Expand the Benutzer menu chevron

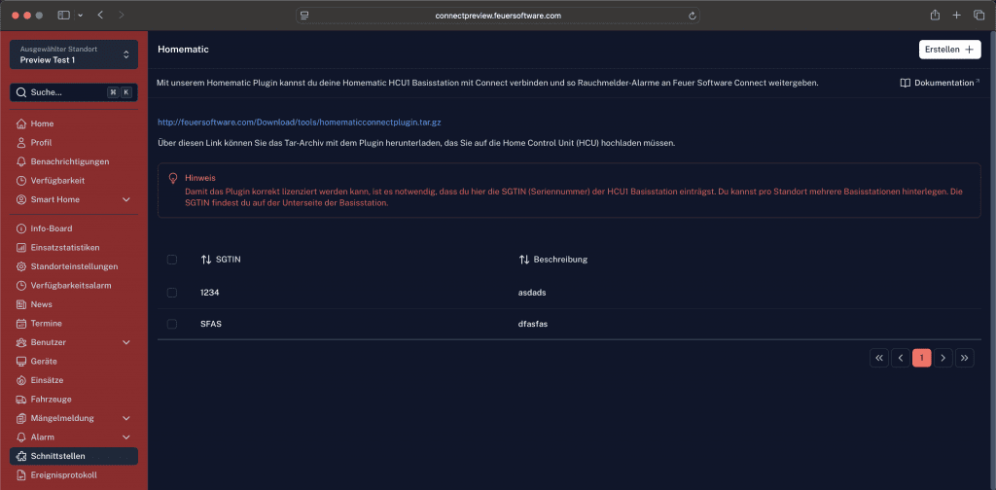[x=125, y=342]
